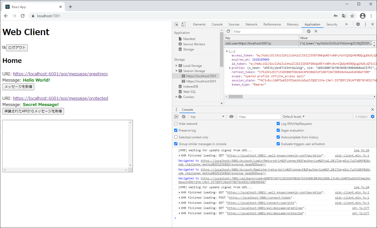Toggle the Eager evaluation checkbox
The width and height of the screenshot is (377, 228).
coord(278,131)
